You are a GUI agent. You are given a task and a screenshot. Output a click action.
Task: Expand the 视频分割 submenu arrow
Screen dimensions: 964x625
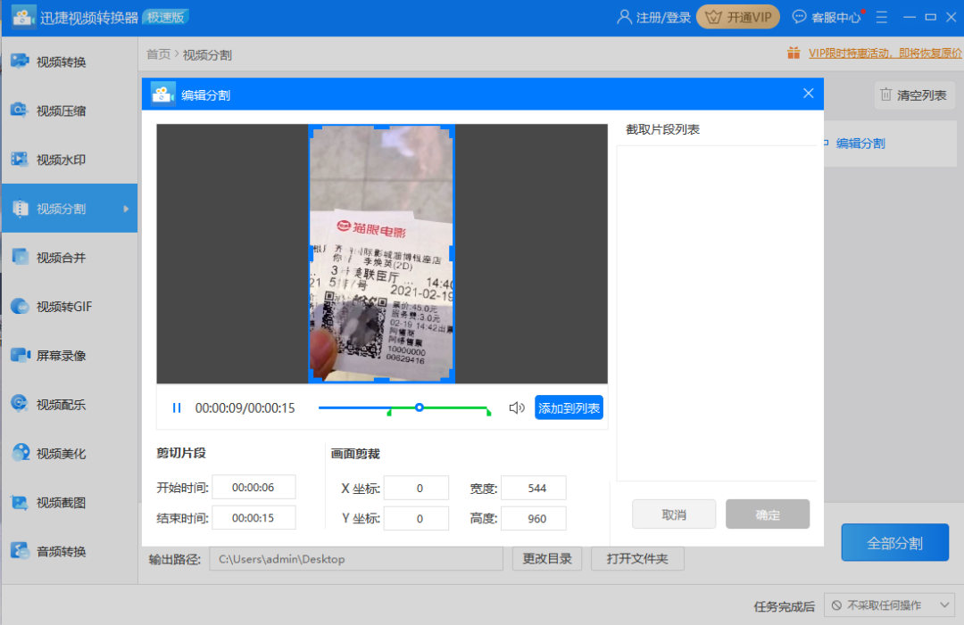point(126,209)
